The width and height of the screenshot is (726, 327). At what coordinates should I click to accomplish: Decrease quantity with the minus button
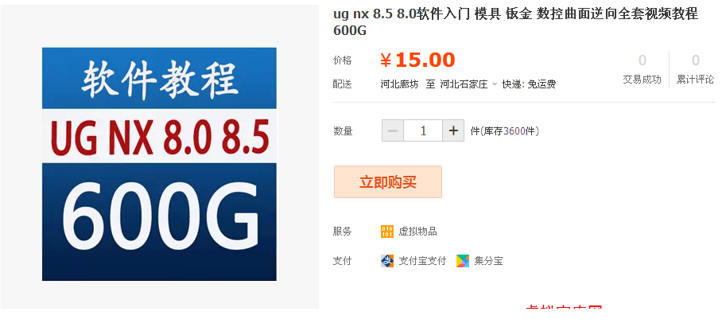click(393, 131)
